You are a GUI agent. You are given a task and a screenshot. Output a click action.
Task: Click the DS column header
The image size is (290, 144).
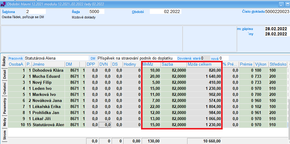point(117,64)
